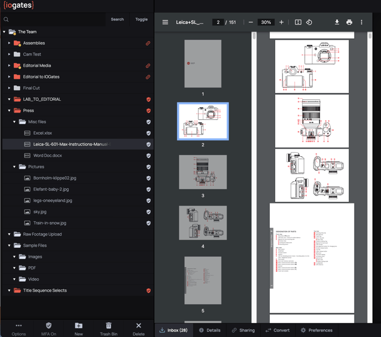This screenshot has width=381, height=337.
Task: Open the Sharing tab
Action: [x=243, y=330]
